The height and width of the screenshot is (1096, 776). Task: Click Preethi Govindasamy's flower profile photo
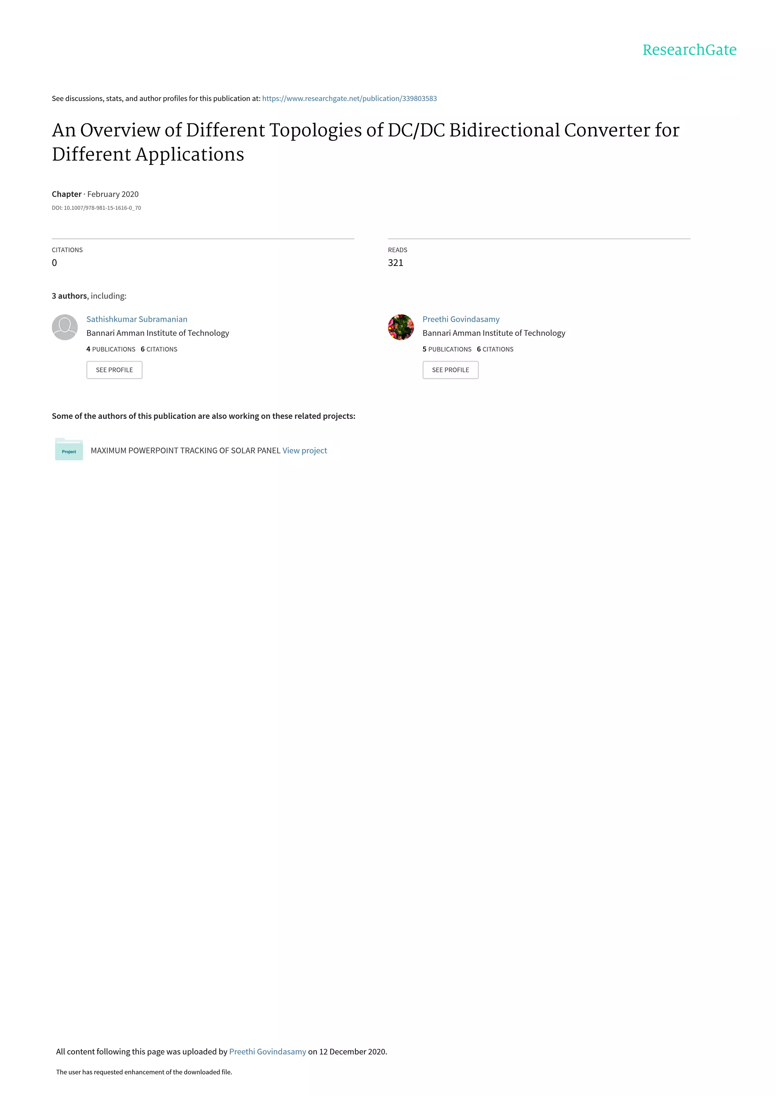click(x=401, y=327)
